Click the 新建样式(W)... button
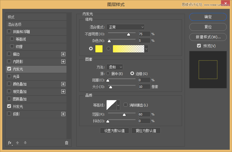This screenshot has height=152, width=232. pyautogui.click(x=208, y=37)
